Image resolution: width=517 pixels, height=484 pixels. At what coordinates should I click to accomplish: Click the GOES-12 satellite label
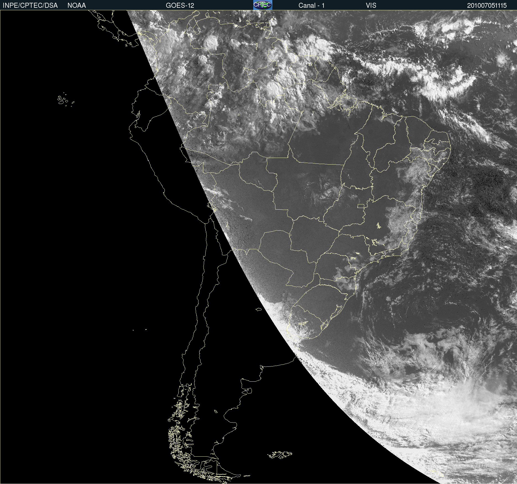point(180,6)
